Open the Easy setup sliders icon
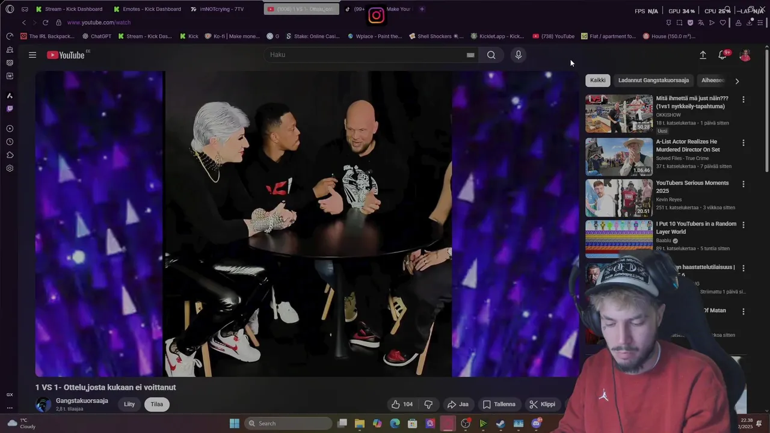This screenshot has width=770, height=433. 760,23
